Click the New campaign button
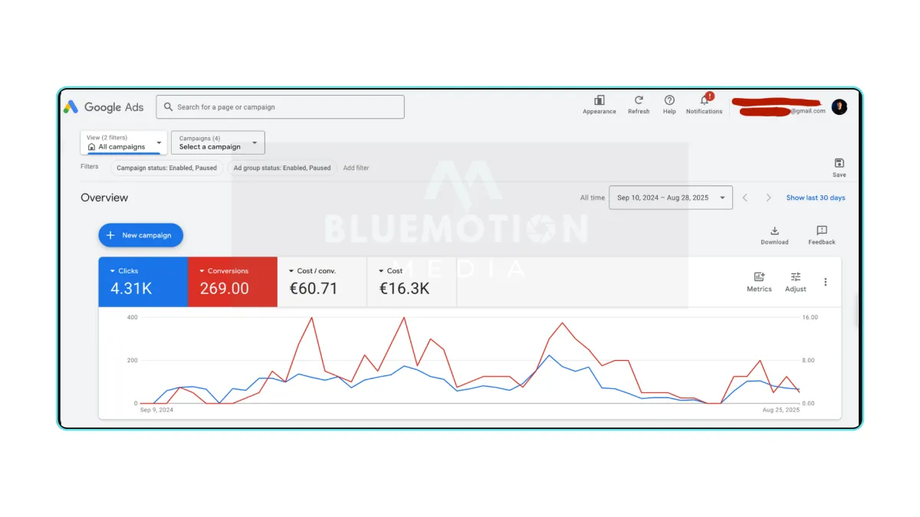This screenshot has width=920, height=517. (140, 235)
